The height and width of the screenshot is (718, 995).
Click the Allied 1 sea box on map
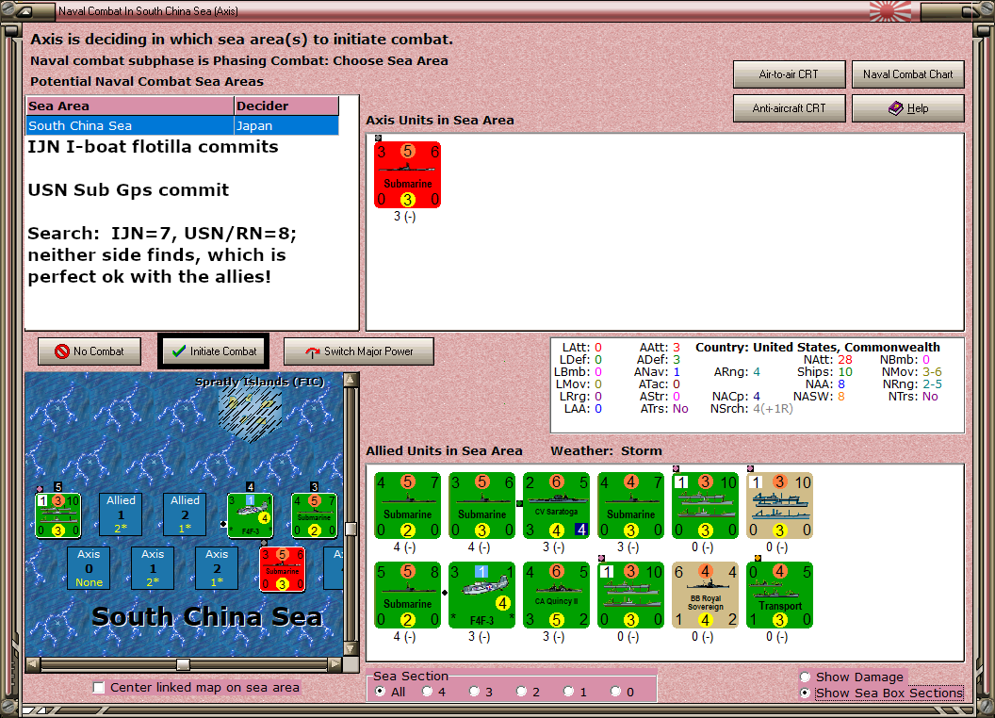[x=121, y=514]
